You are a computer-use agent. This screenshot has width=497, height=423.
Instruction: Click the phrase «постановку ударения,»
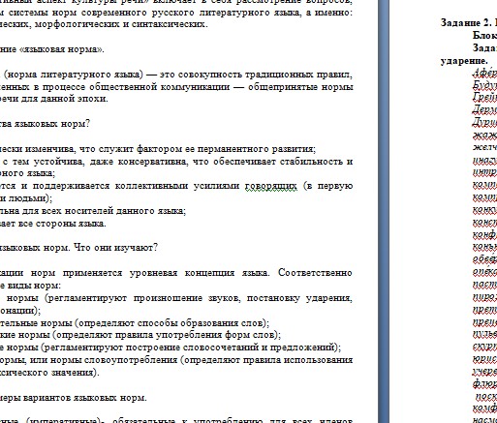click(299, 298)
